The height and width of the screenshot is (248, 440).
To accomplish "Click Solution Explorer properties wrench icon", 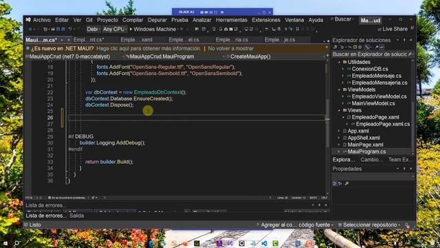I will click(x=377, y=48).
